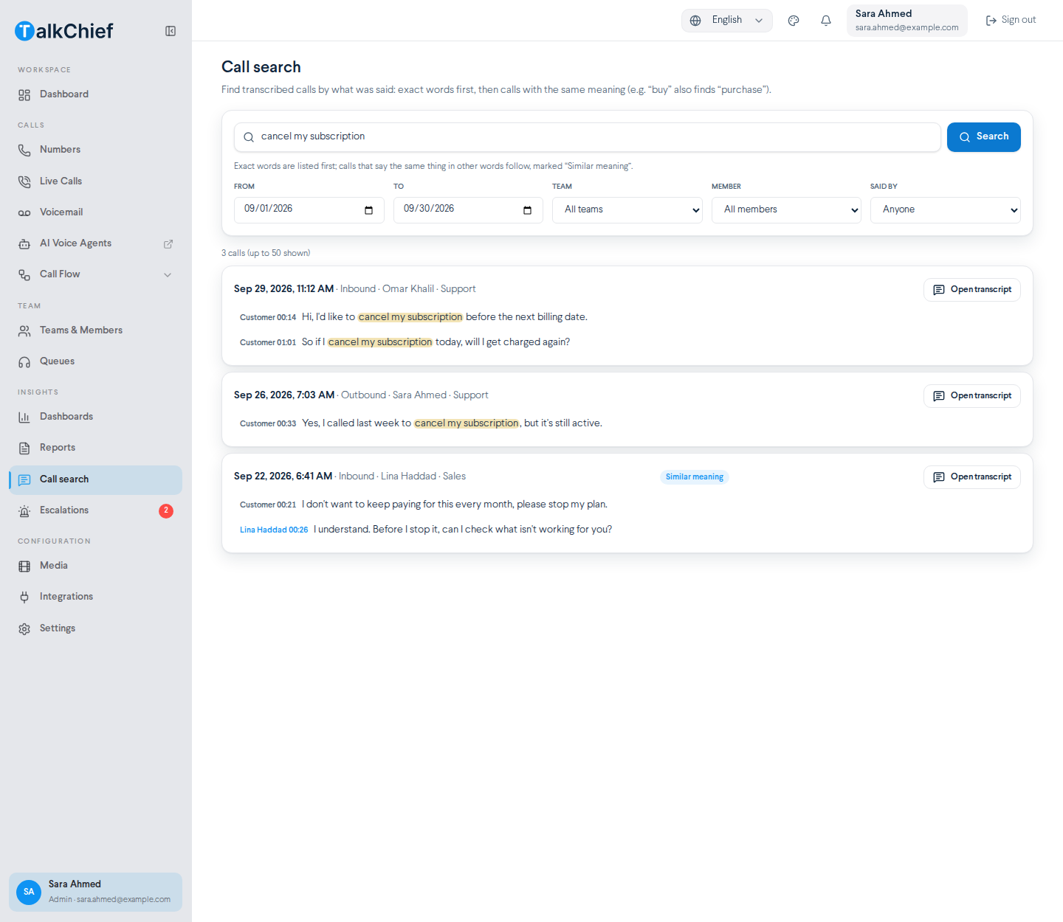The width and height of the screenshot is (1063, 922).
Task: Click the Escalations alarm icon
Action: tap(24, 511)
